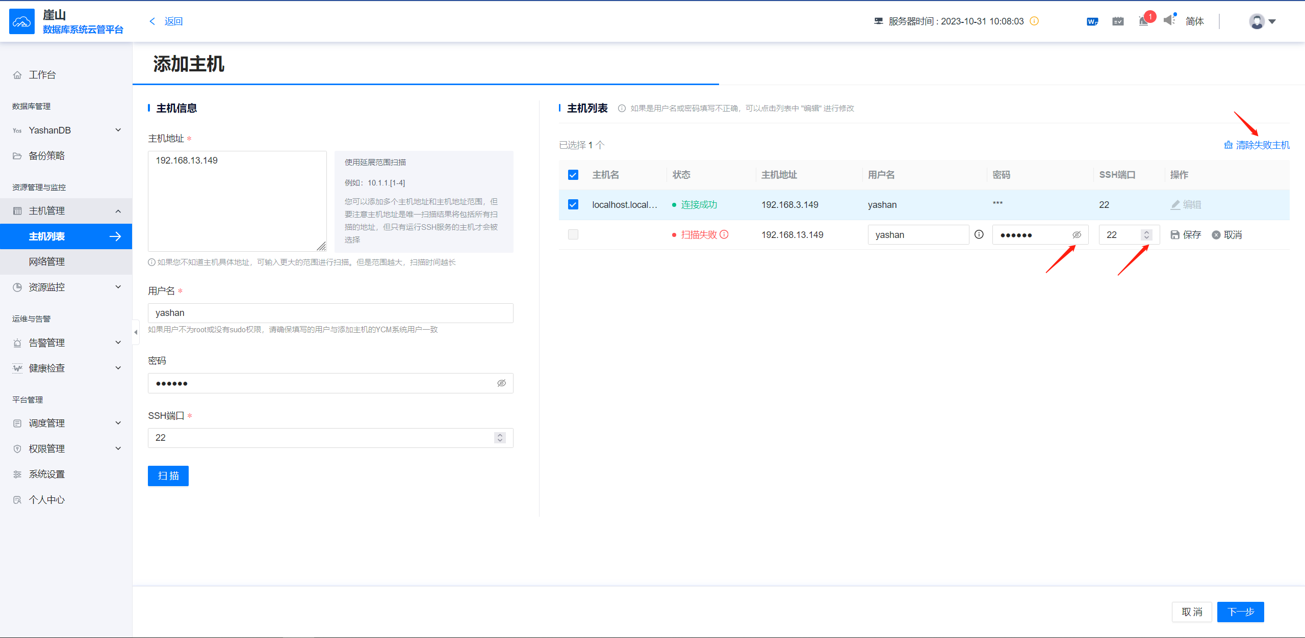Click SSH端口 stepper arrows in left form
Viewport: 1305px width, 638px height.
500,438
